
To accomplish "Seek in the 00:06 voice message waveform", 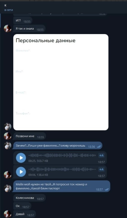I will click(62, 169).
